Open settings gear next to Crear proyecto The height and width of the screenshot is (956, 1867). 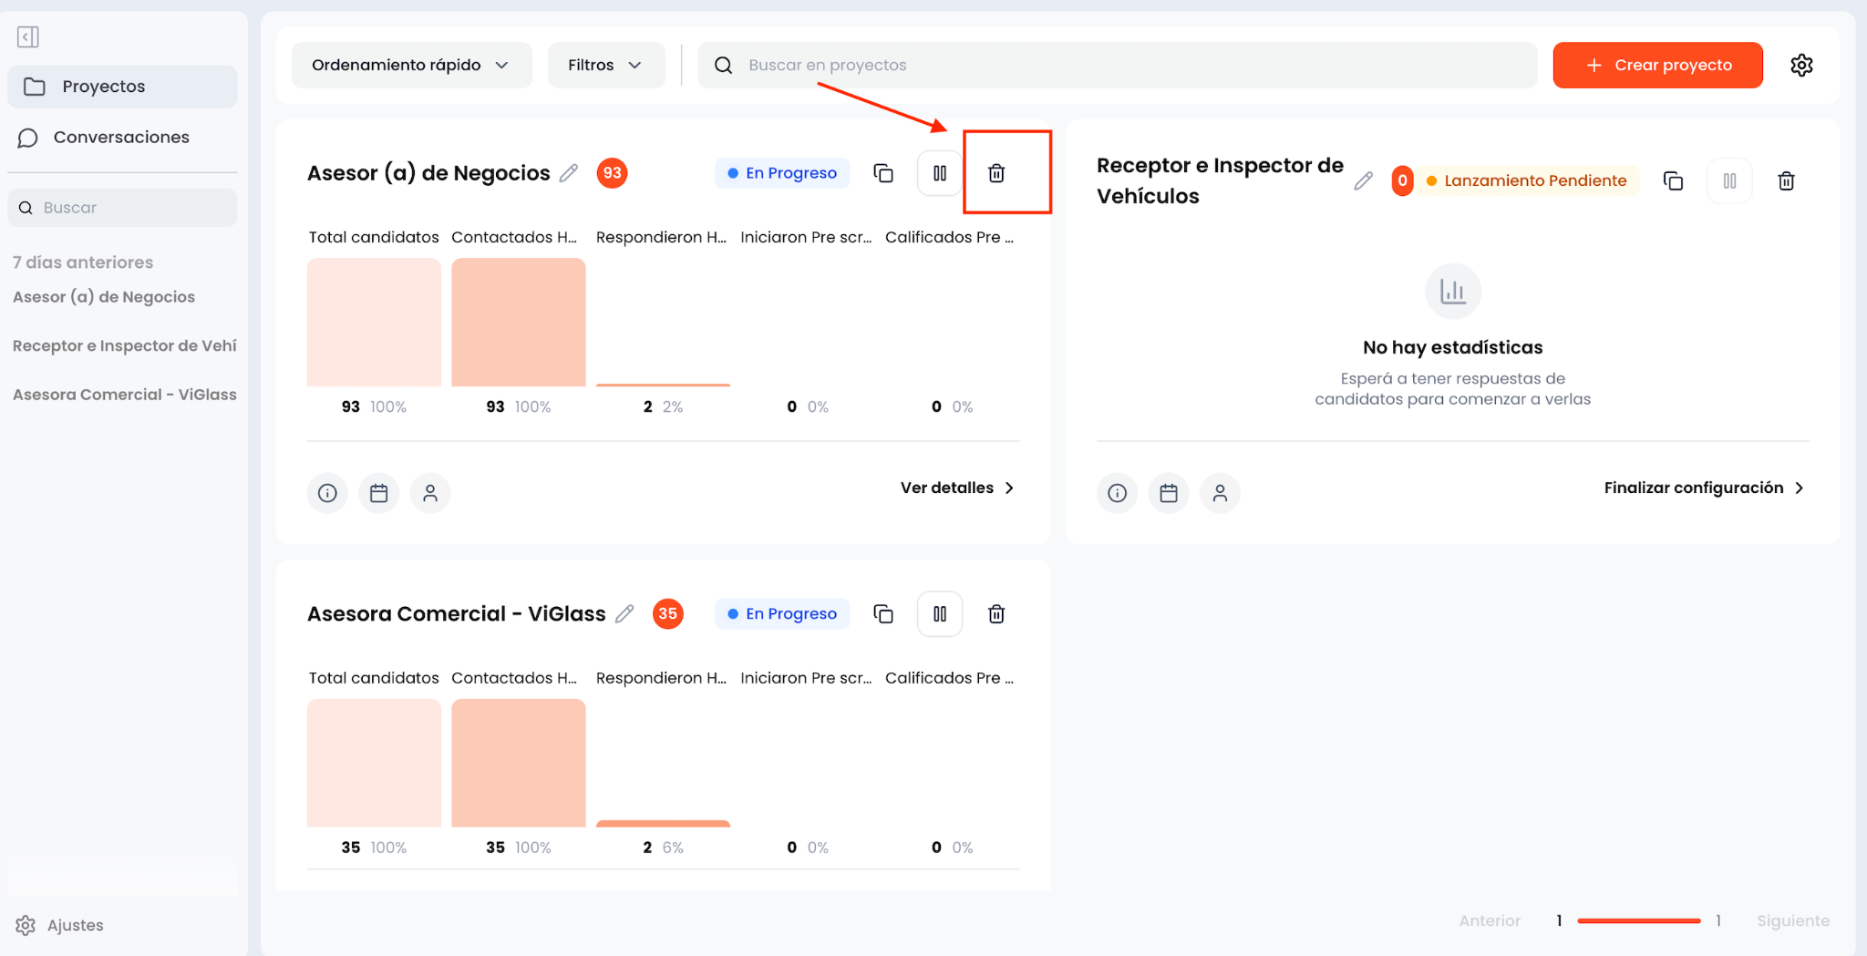click(x=1801, y=65)
